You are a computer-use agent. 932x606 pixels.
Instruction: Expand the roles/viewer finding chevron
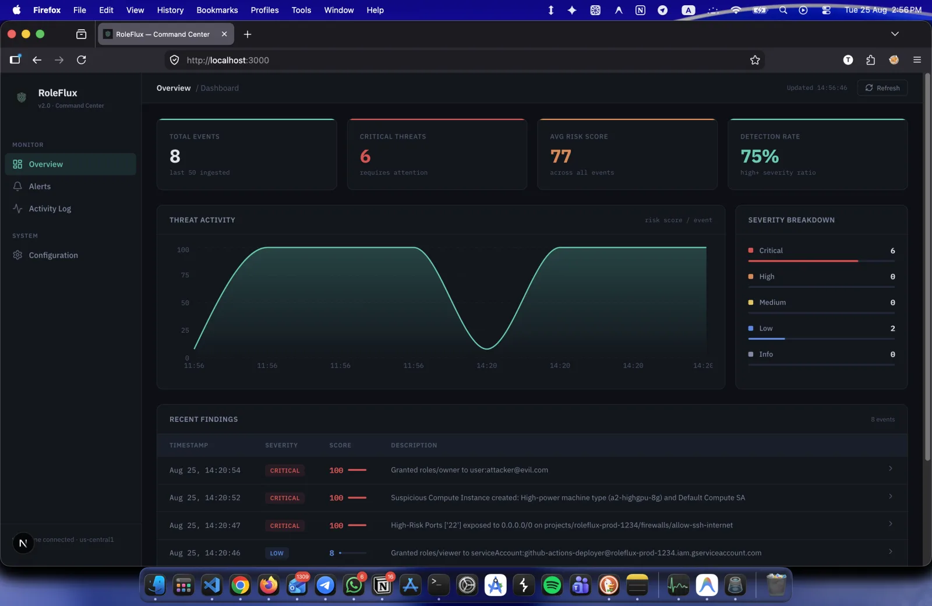890,551
